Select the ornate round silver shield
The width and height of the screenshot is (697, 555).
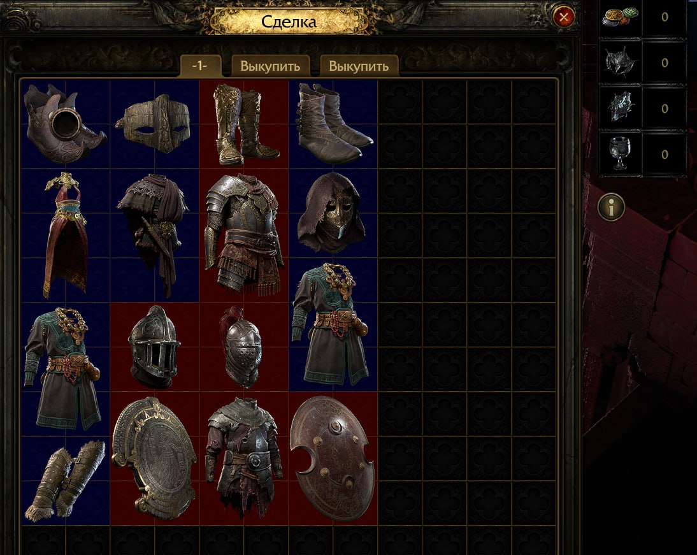coord(154,458)
